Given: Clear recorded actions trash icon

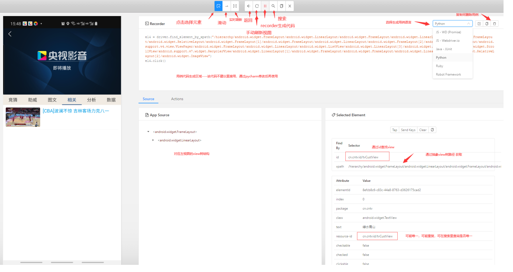Looking at the screenshot, I should pyautogui.click(x=495, y=24).
